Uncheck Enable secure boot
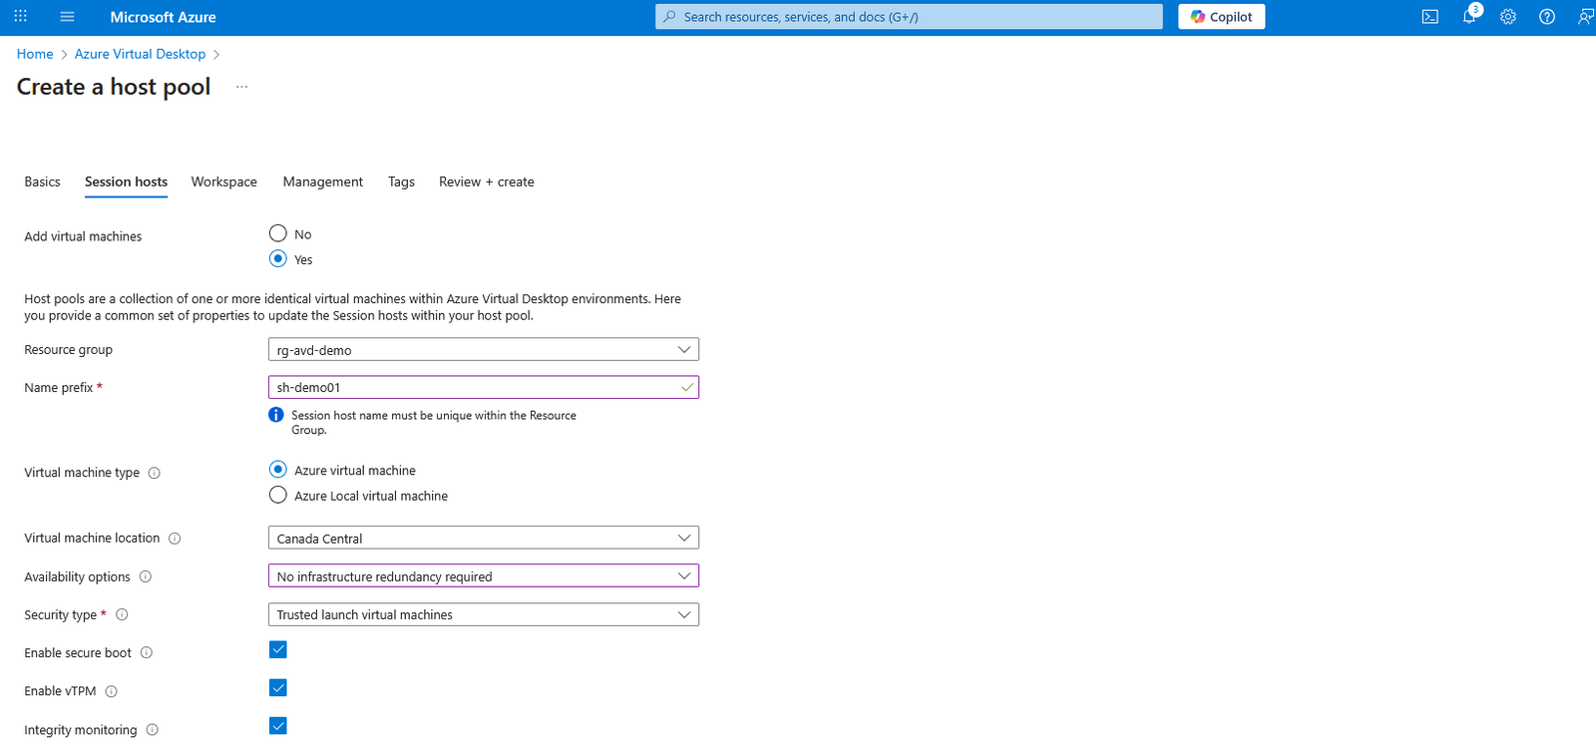1596x748 pixels. (x=278, y=650)
